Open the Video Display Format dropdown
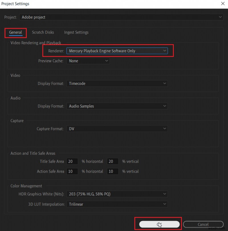The height and width of the screenshot is (231, 228). [117, 83]
